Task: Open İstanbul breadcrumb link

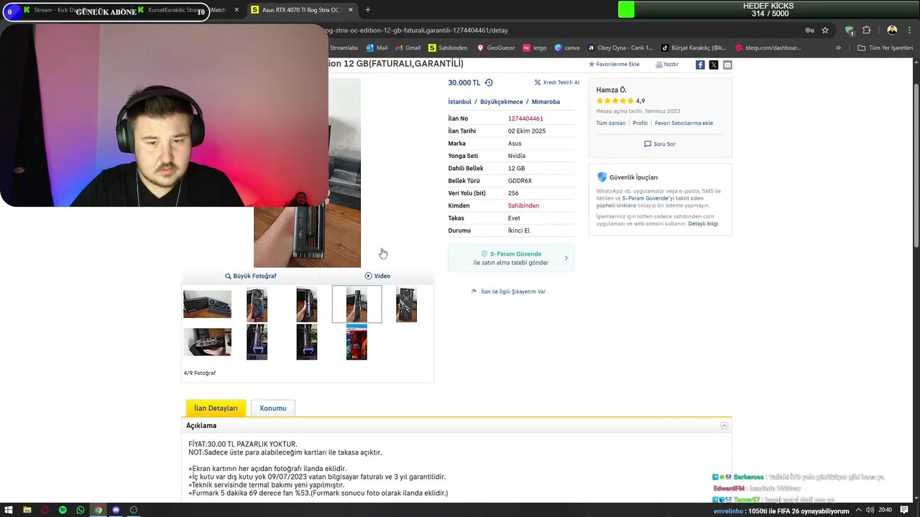Action: [460, 102]
